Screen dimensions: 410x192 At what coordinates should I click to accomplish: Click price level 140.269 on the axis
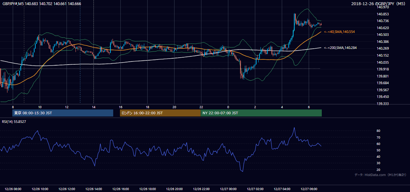coord(383,49)
